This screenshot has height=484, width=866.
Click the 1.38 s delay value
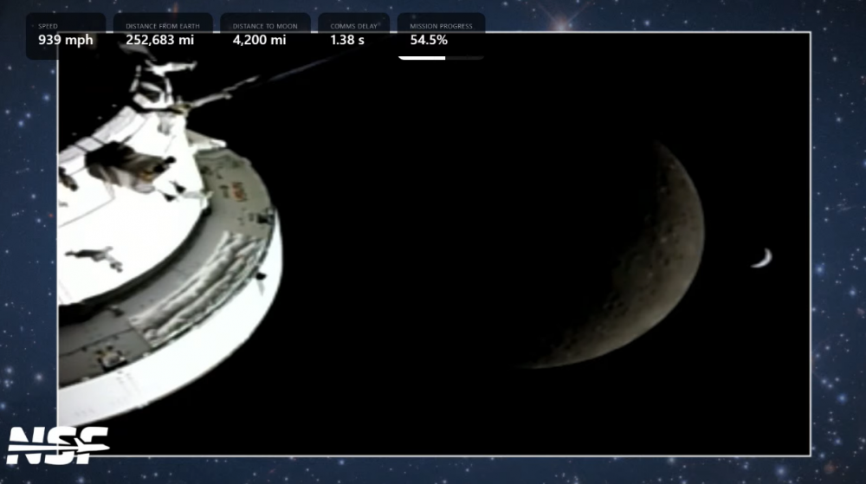click(347, 40)
